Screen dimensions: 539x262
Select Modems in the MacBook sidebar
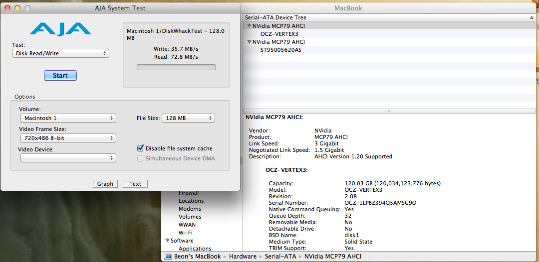point(190,209)
